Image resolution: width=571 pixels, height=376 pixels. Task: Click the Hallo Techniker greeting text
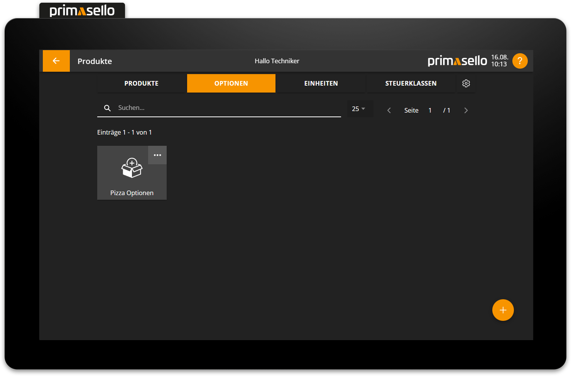(277, 61)
